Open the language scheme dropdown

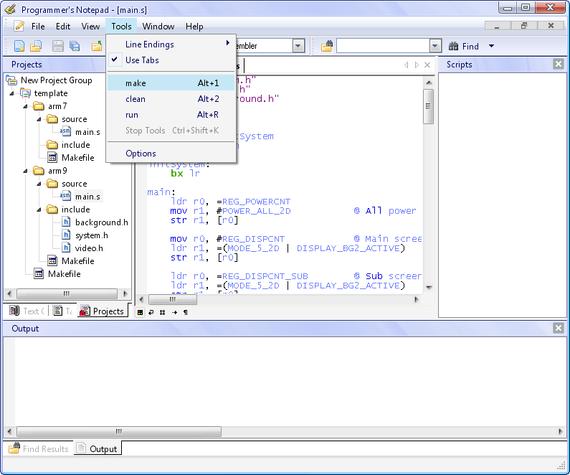click(298, 46)
